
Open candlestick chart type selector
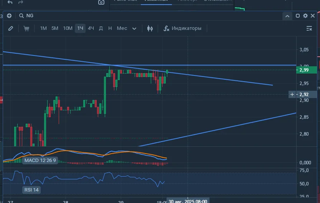[x=150, y=28]
